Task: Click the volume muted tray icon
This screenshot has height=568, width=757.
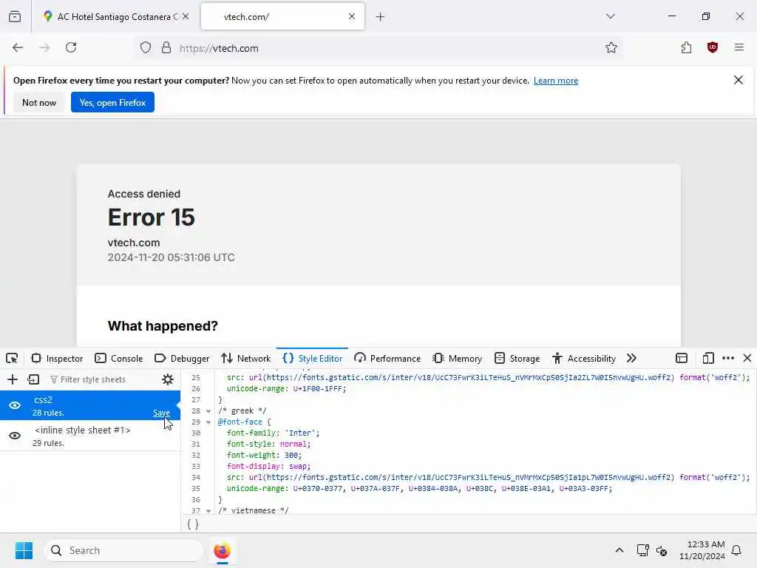Action: click(x=662, y=550)
